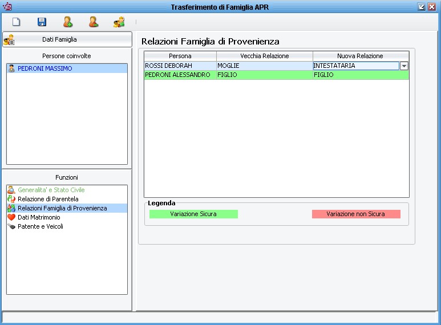This screenshot has width=441, height=325.
Task: Expand the Nuova Relazione dropdown arrow
Action: point(404,66)
